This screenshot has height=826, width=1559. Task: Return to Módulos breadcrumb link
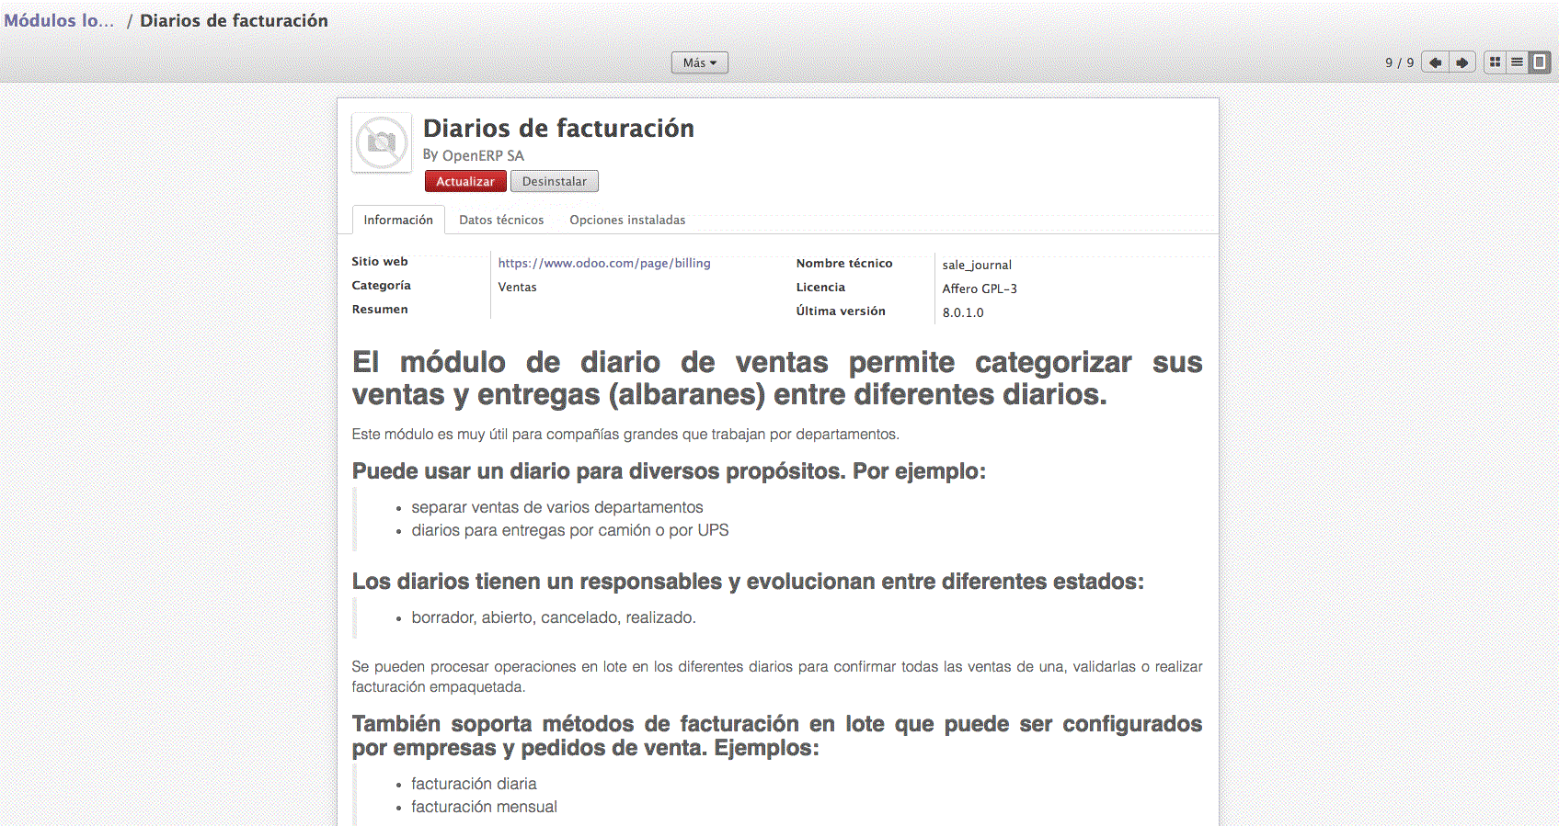[59, 20]
